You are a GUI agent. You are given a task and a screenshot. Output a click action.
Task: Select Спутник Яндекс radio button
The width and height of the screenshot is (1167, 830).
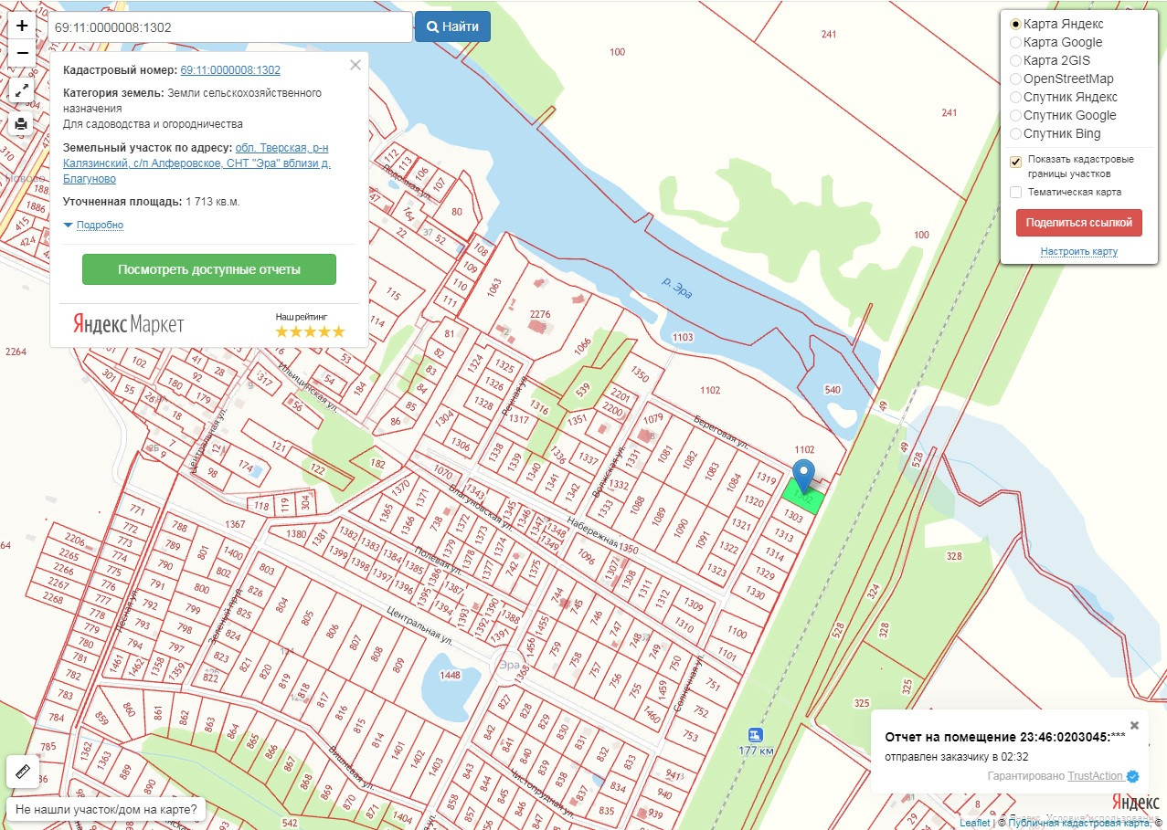coord(1015,97)
